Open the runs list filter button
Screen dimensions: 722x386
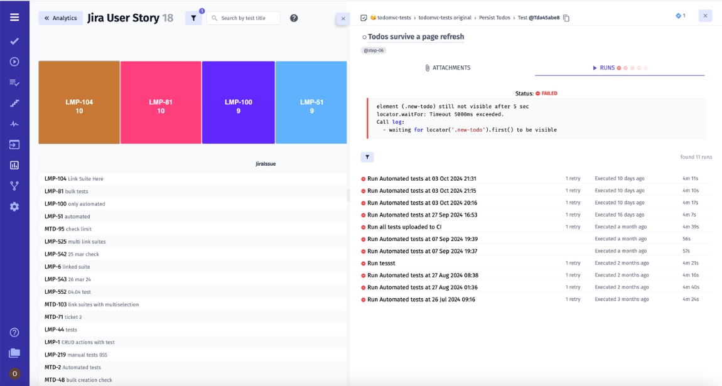tap(367, 157)
